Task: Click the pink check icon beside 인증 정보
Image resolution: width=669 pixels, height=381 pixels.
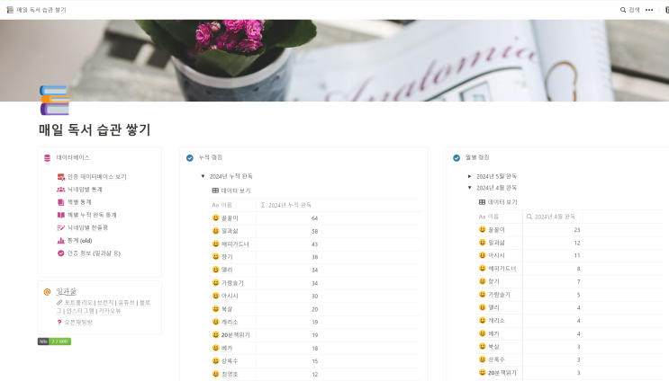Action: tap(61, 253)
